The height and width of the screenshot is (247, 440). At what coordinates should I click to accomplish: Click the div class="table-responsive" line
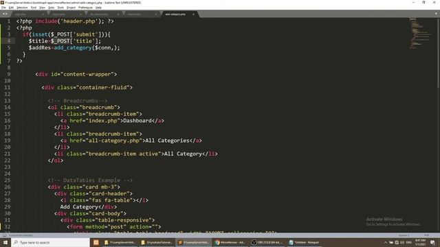107,220
